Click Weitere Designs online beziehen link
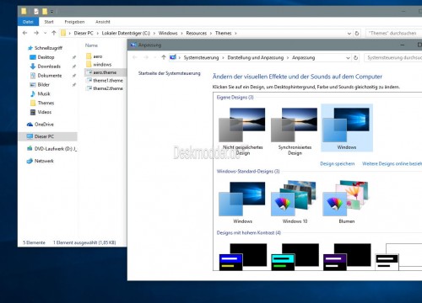The image size is (422, 303). click(392, 163)
